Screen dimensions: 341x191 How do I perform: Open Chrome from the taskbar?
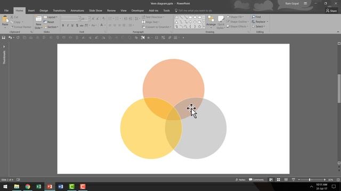point(28,186)
